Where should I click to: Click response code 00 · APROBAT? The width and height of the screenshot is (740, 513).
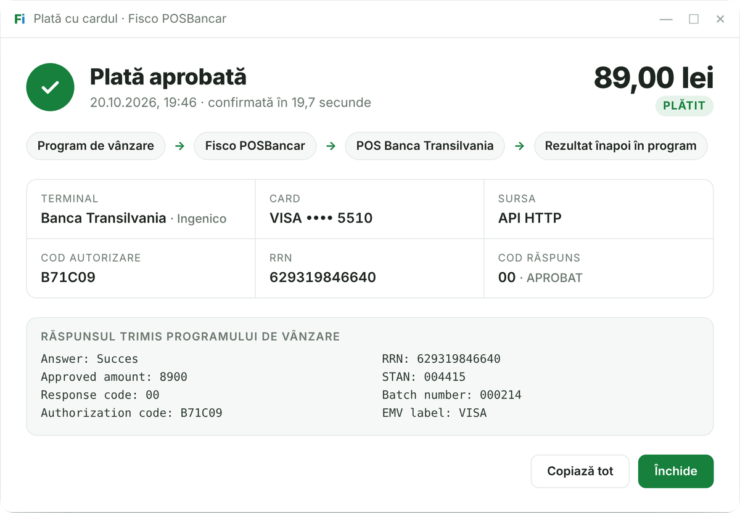pos(540,277)
